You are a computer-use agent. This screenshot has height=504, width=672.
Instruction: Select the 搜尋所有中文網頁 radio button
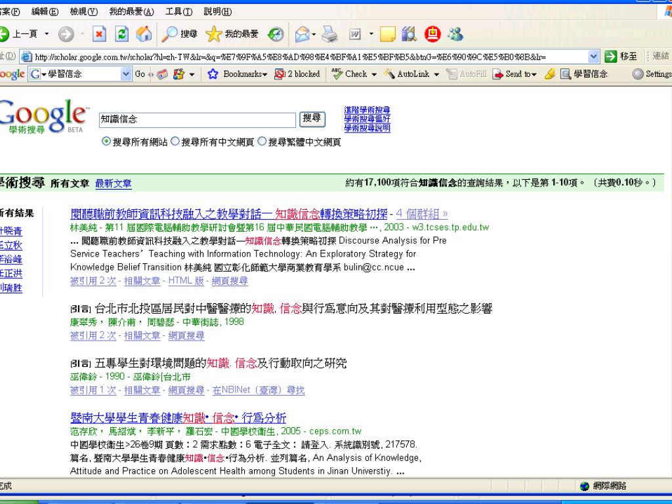tap(175, 141)
